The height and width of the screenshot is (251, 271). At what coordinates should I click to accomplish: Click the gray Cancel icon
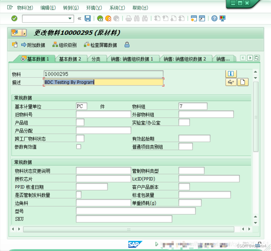click(117, 18)
